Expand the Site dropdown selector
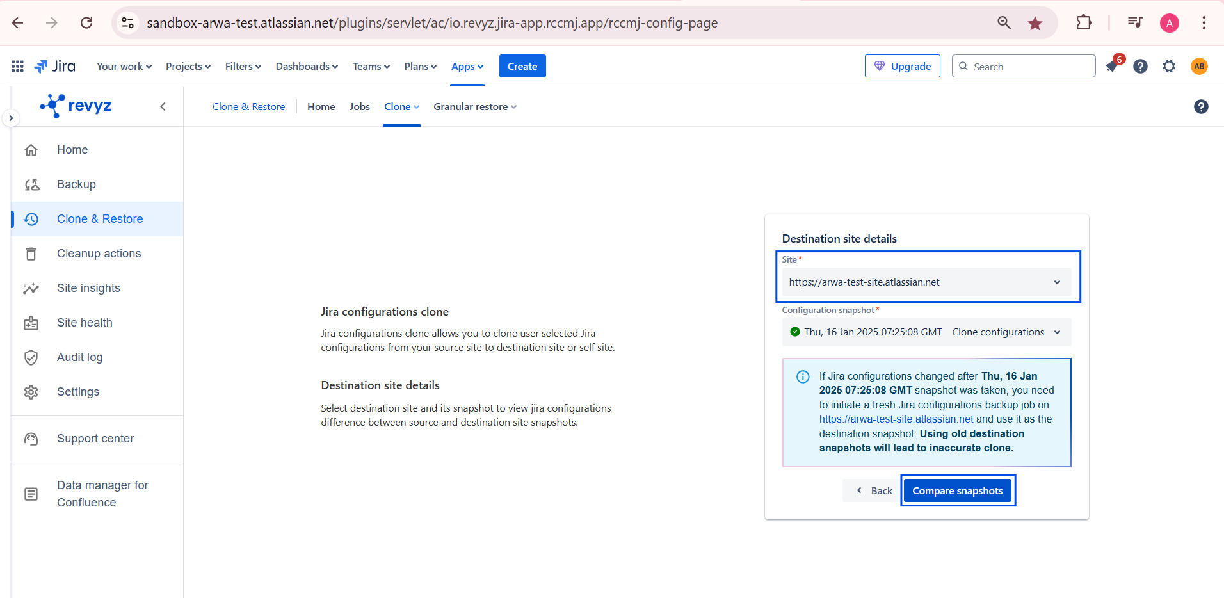The width and height of the screenshot is (1224, 598). (926, 282)
